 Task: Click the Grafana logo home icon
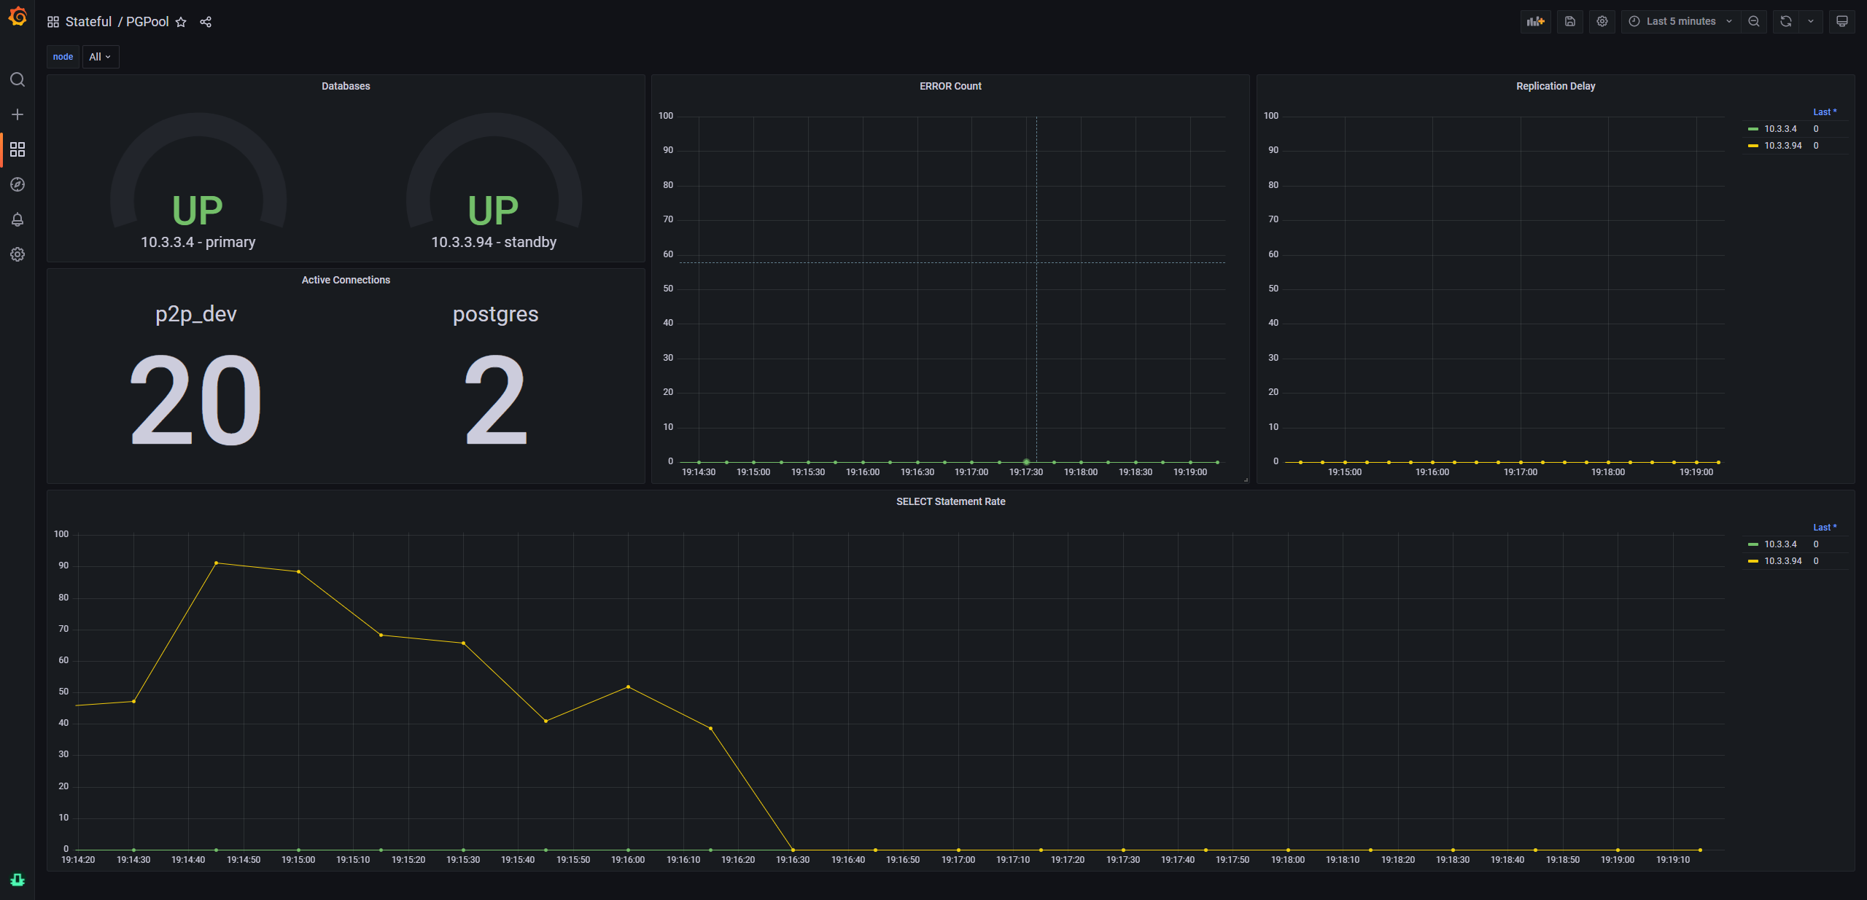coord(18,16)
